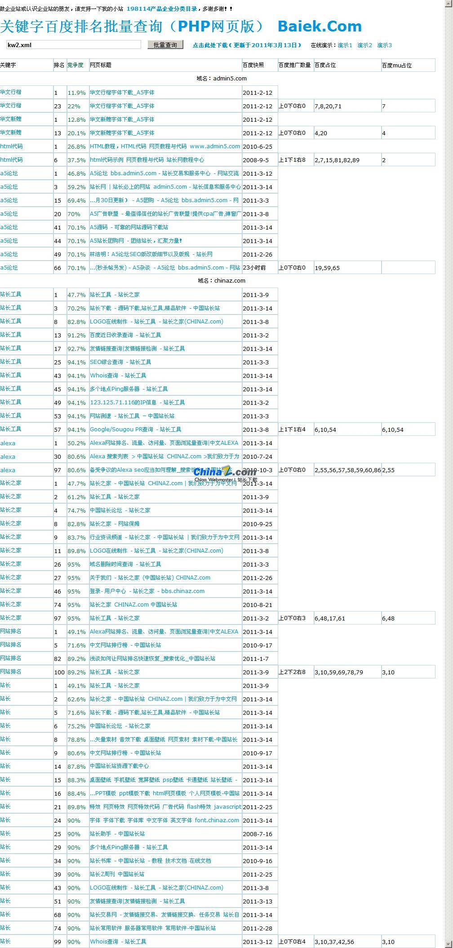
Task: Open the 行业资讯频道 title link
Action: click(165, 537)
